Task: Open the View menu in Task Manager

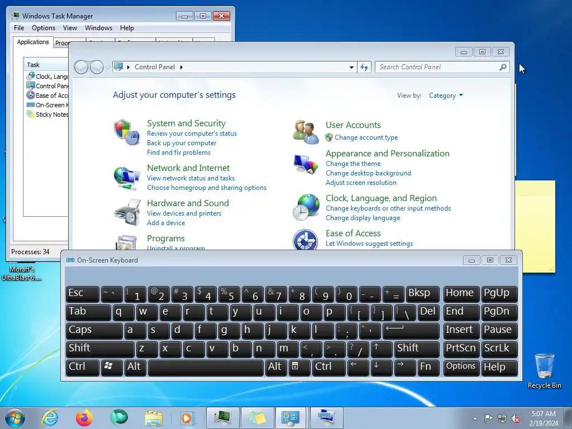Action: pos(70,28)
